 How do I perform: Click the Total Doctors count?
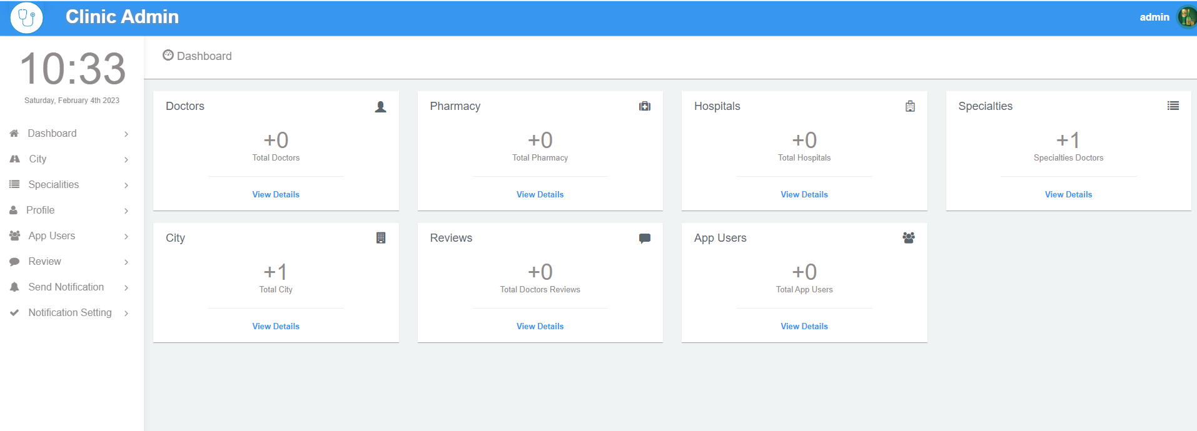coord(276,140)
